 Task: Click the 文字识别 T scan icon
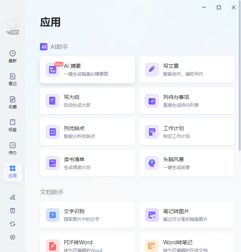53,215
